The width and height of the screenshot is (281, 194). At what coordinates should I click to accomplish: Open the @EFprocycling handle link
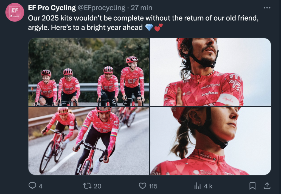pos(102,8)
